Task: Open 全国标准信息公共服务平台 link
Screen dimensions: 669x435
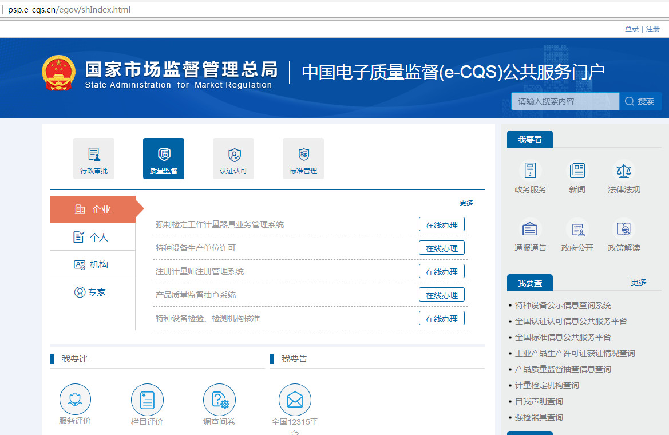Action: [563, 337]
